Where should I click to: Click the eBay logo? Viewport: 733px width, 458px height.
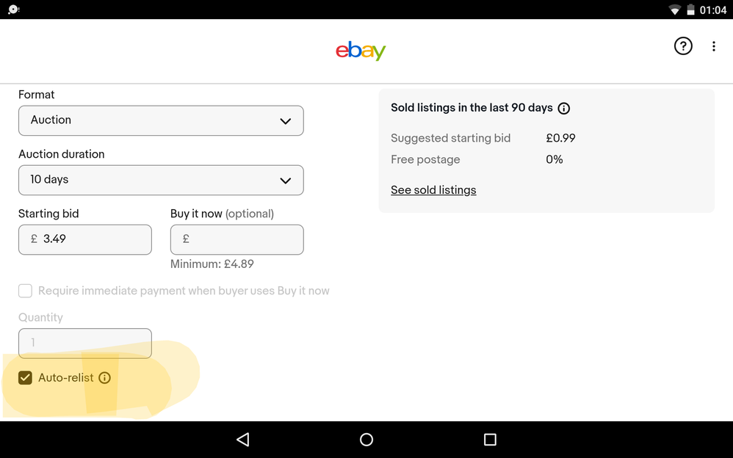(361, 50)
